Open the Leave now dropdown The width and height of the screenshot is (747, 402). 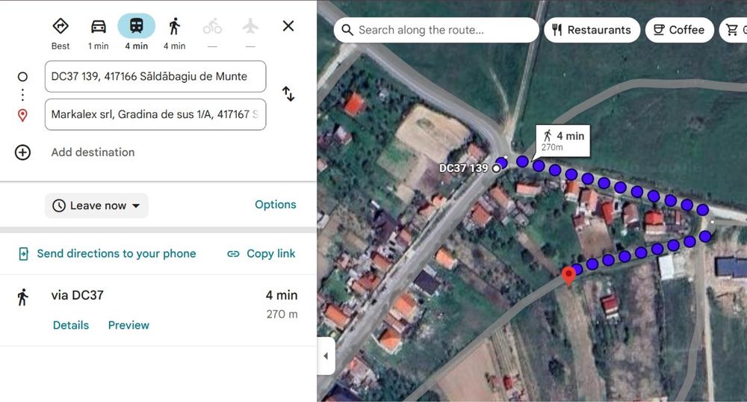(97, 205)
